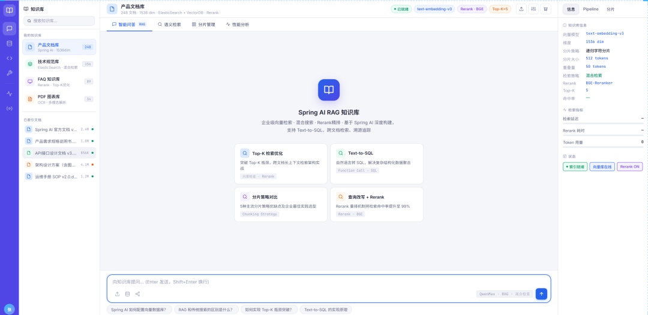Click the monitor icon of FAQ 知识库

pos(30,81)
